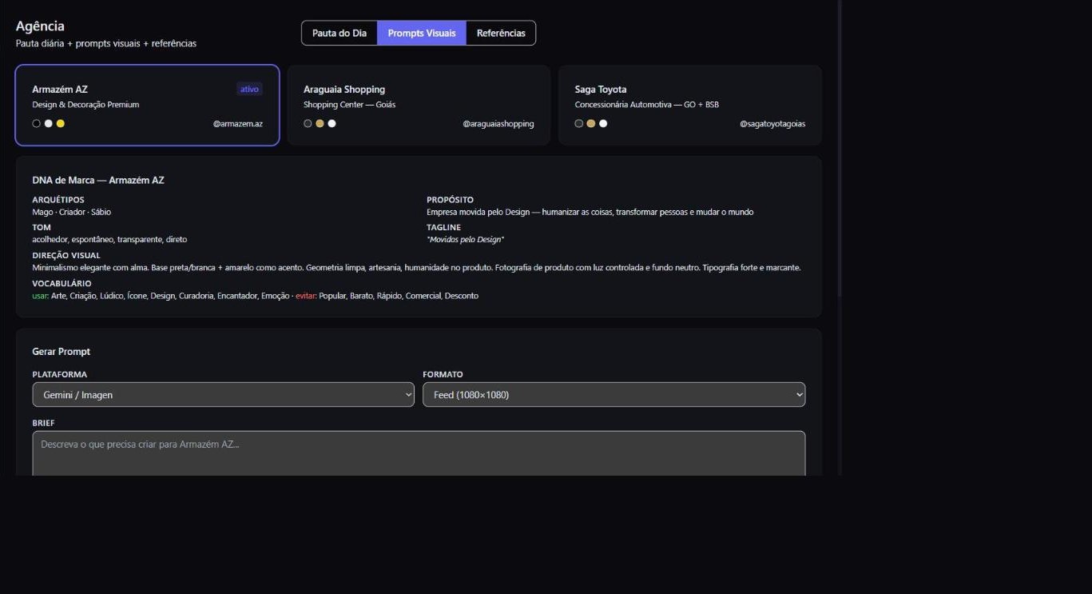Click the 'DIREÇÃO VISUAL' label
The height and width of the screenshot is (594, 1092).
click(x=66, y=256)
